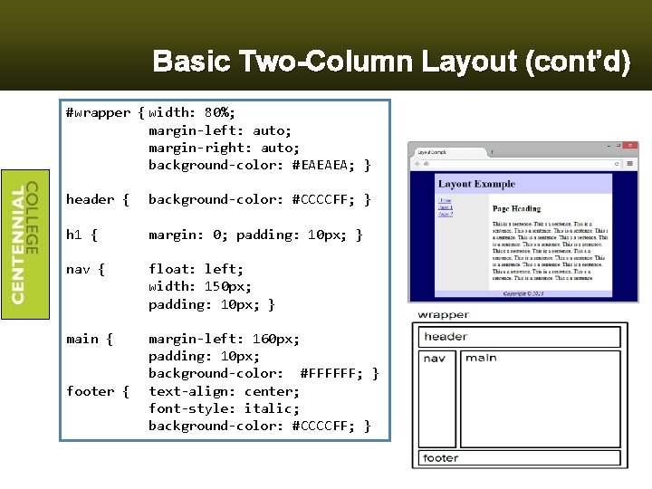Click the Home link in nav

click(445, 200)
